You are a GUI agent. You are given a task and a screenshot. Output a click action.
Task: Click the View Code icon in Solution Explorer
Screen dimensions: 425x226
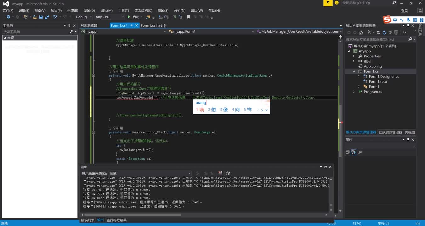pos(404,32)
